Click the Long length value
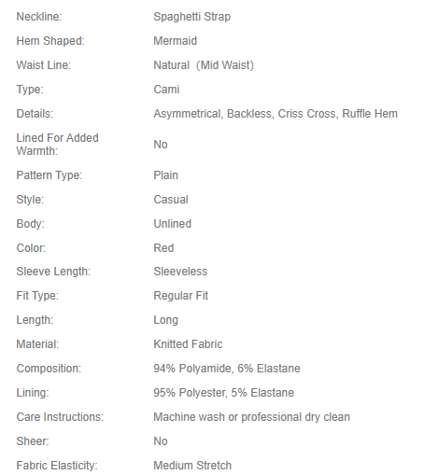424x475 pixels. click(166, 320)
